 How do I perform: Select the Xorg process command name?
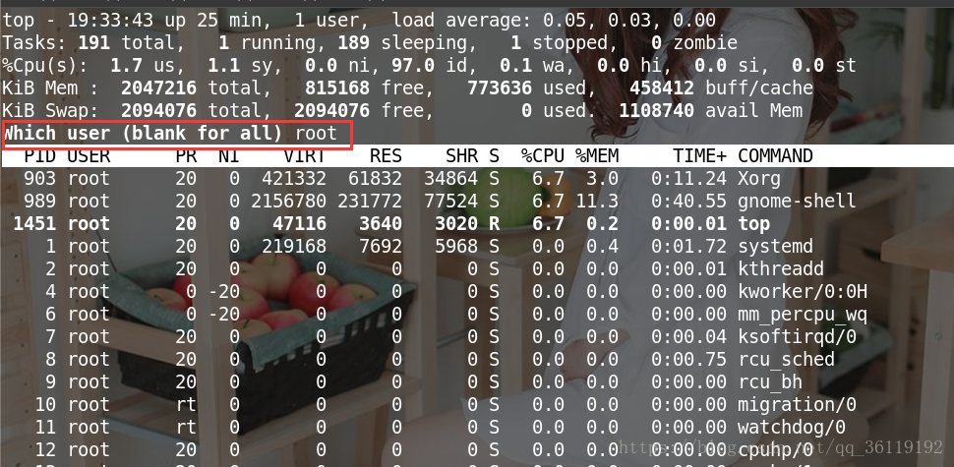(758, 179)
